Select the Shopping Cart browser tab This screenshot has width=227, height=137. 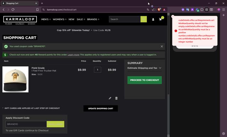pos(20,3)
